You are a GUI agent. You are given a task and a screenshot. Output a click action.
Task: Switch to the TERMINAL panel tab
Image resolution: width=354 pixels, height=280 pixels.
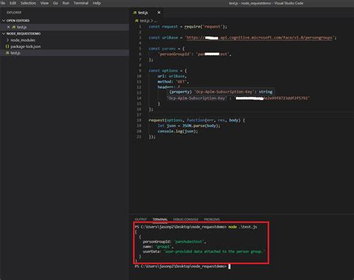(x=160, y=220)
